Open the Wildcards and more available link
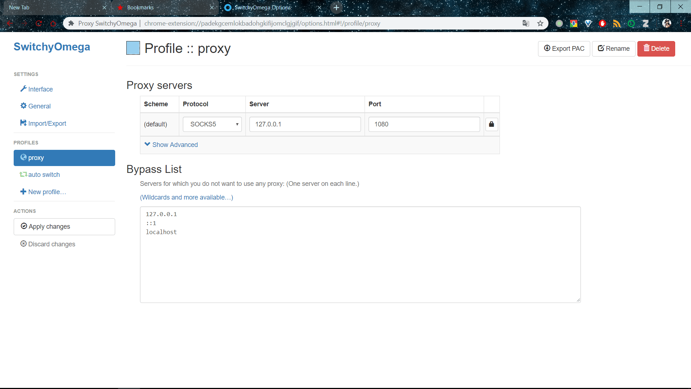The image size is (691, 389). [x=186, y=197]
